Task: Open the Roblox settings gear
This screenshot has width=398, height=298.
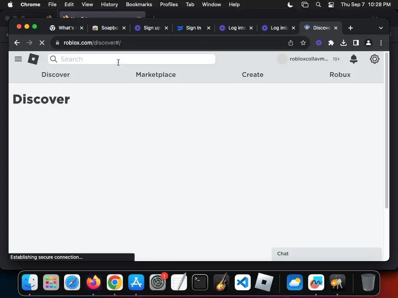Action: [374, 59]
